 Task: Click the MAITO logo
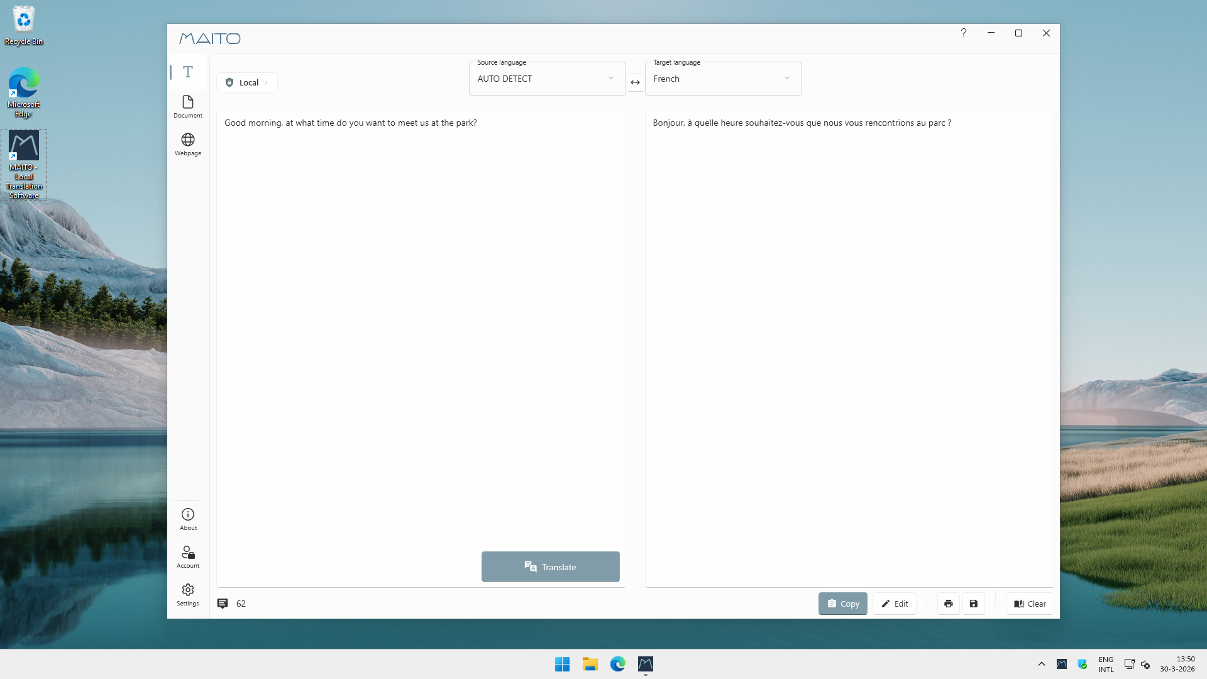210,38
